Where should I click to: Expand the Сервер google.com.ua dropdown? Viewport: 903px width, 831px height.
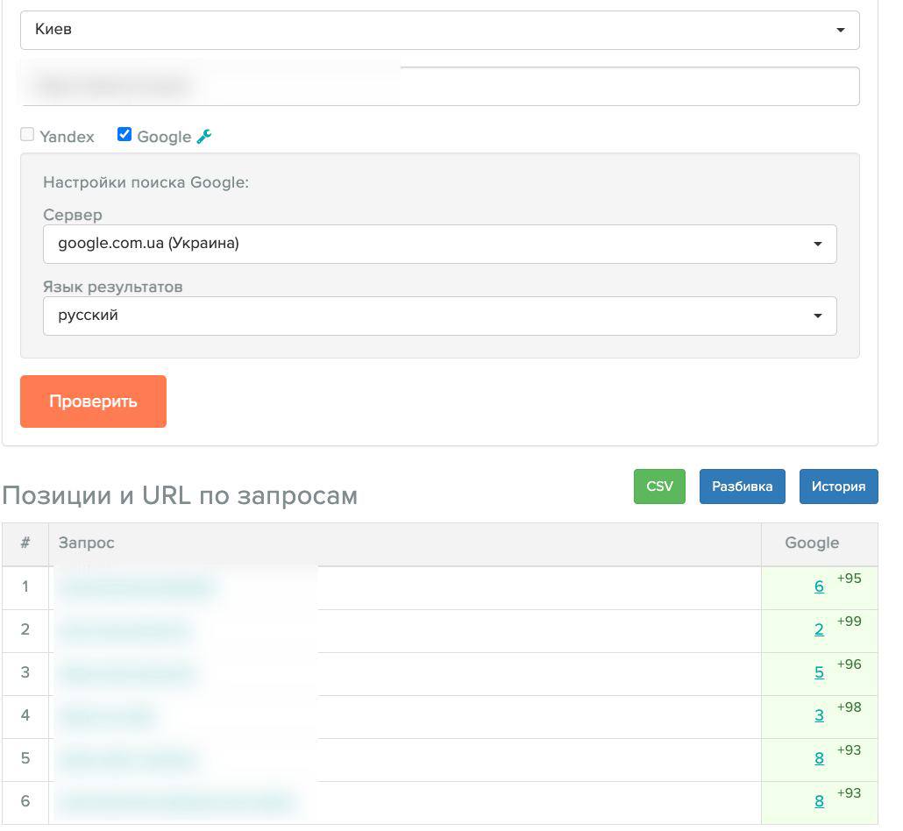tap(440, 245)
